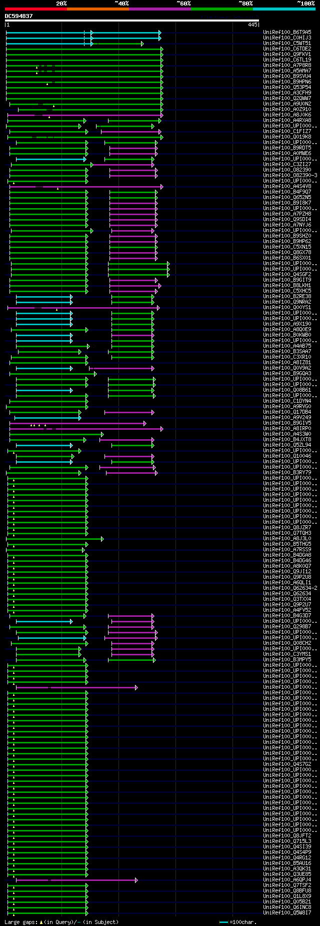Click the label UniRef100_B3RY79
Viewport: 320px width, 926px height.
pyautogui.click(x=287, y=472)
